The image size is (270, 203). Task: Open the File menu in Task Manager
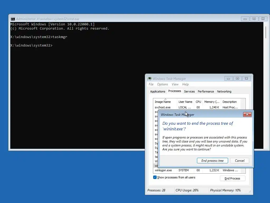[x=151, y=84]
